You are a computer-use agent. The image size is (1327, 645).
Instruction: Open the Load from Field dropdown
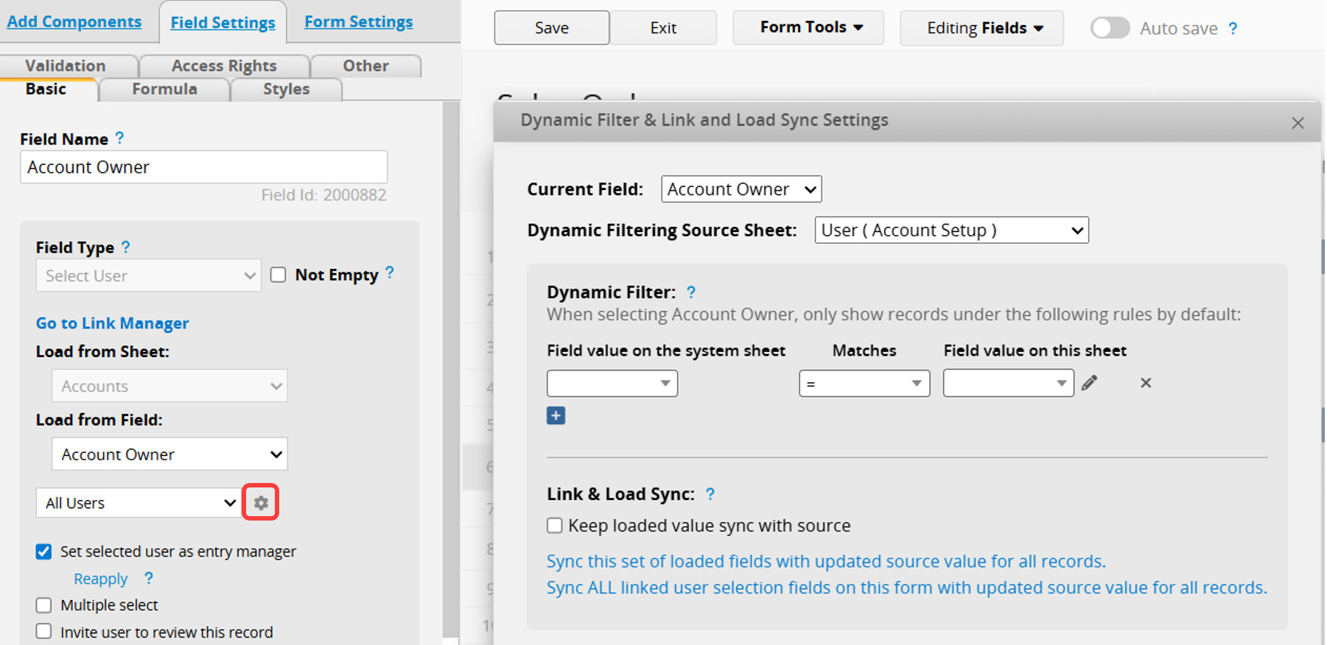point(169,454)
